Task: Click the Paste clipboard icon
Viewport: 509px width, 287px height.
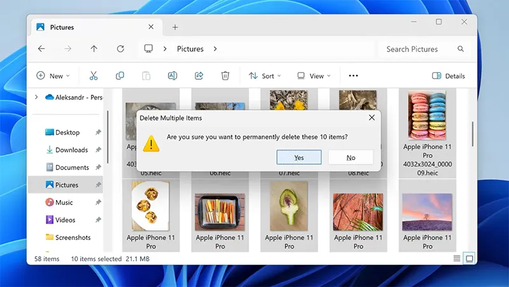Action: (x=146, y=76)
